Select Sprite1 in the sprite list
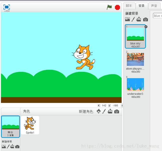 point(30,125)
